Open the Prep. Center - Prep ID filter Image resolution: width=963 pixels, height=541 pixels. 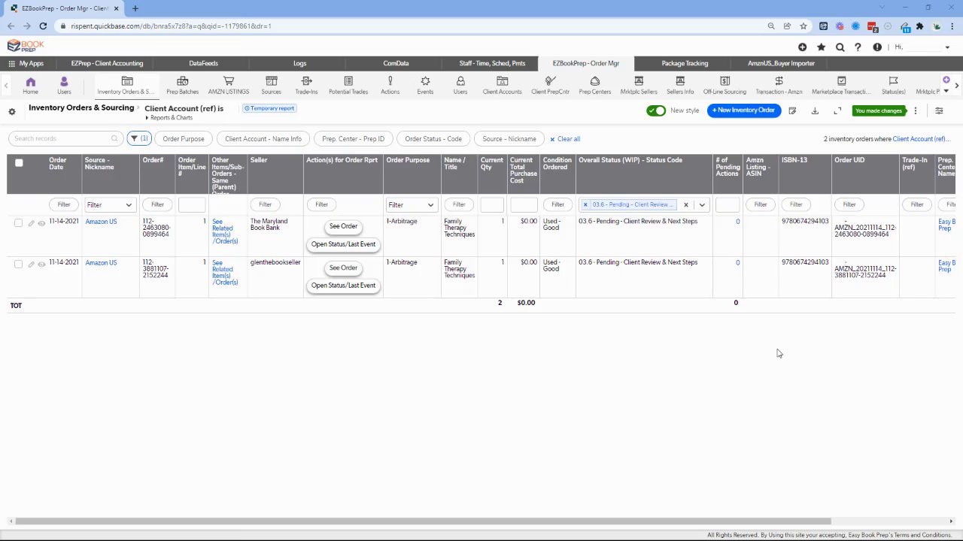coord(353,139)
